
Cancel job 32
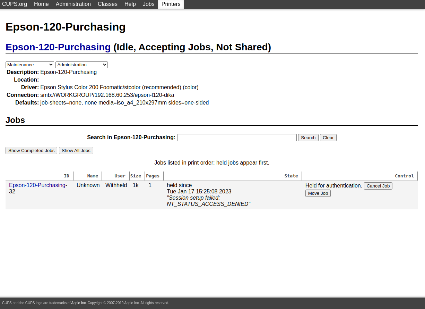pos(378,186)
